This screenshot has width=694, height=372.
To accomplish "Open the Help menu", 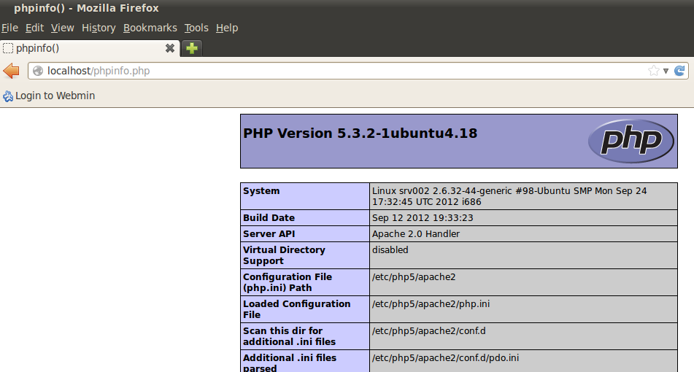I will click(227, 28).
